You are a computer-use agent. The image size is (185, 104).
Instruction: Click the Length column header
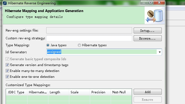58,92
